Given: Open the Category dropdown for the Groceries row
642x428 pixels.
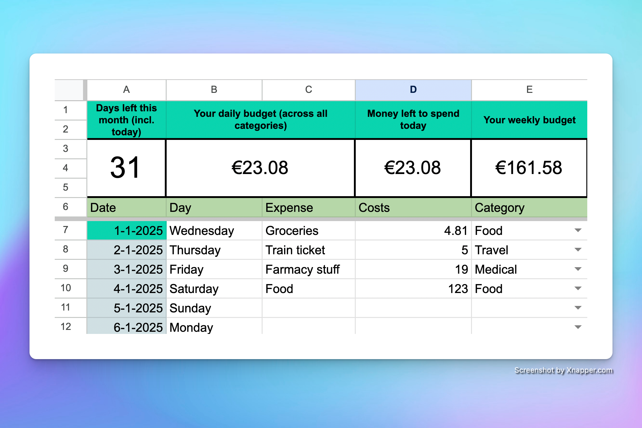Looking at the screenshot, I should 577,230.
